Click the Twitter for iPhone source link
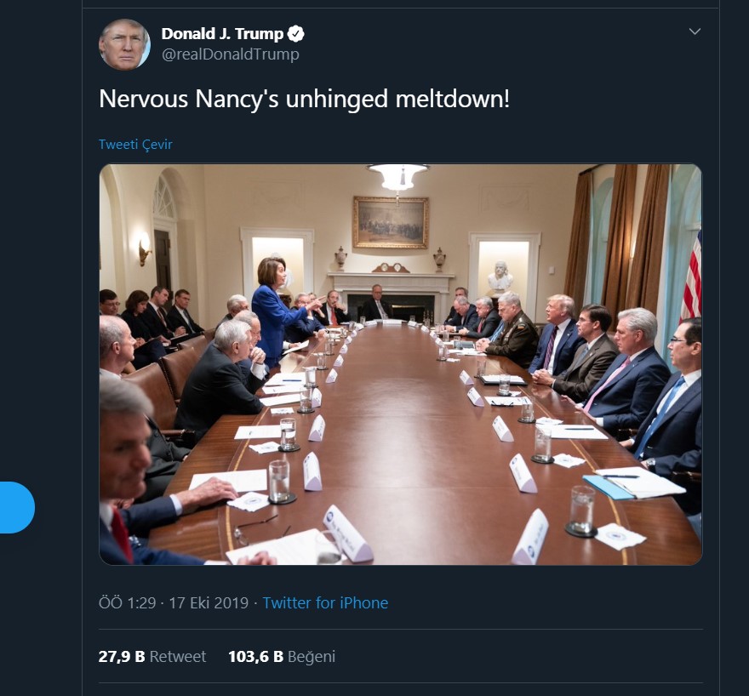The image size is (749, 696). click(325, 603)
